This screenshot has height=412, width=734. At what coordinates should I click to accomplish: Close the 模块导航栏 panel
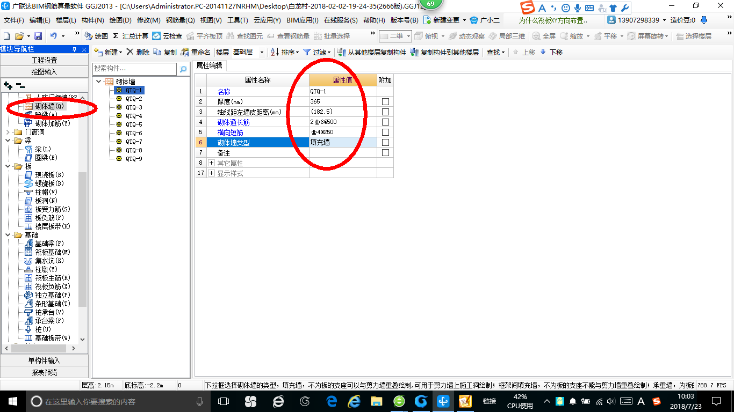[x=84, y=49]
